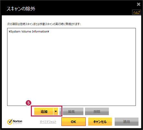Click the 適用 button
Viewport: 143px width, 130px height.
[127, 122]
